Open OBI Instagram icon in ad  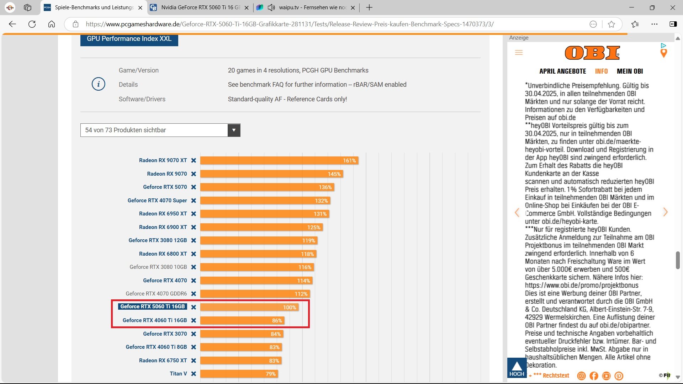581,376
